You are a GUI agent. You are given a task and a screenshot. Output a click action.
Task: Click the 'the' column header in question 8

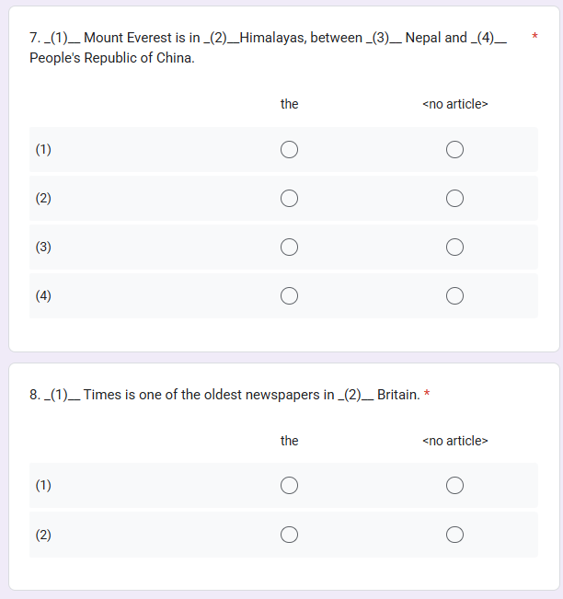[x=289, y=441]
